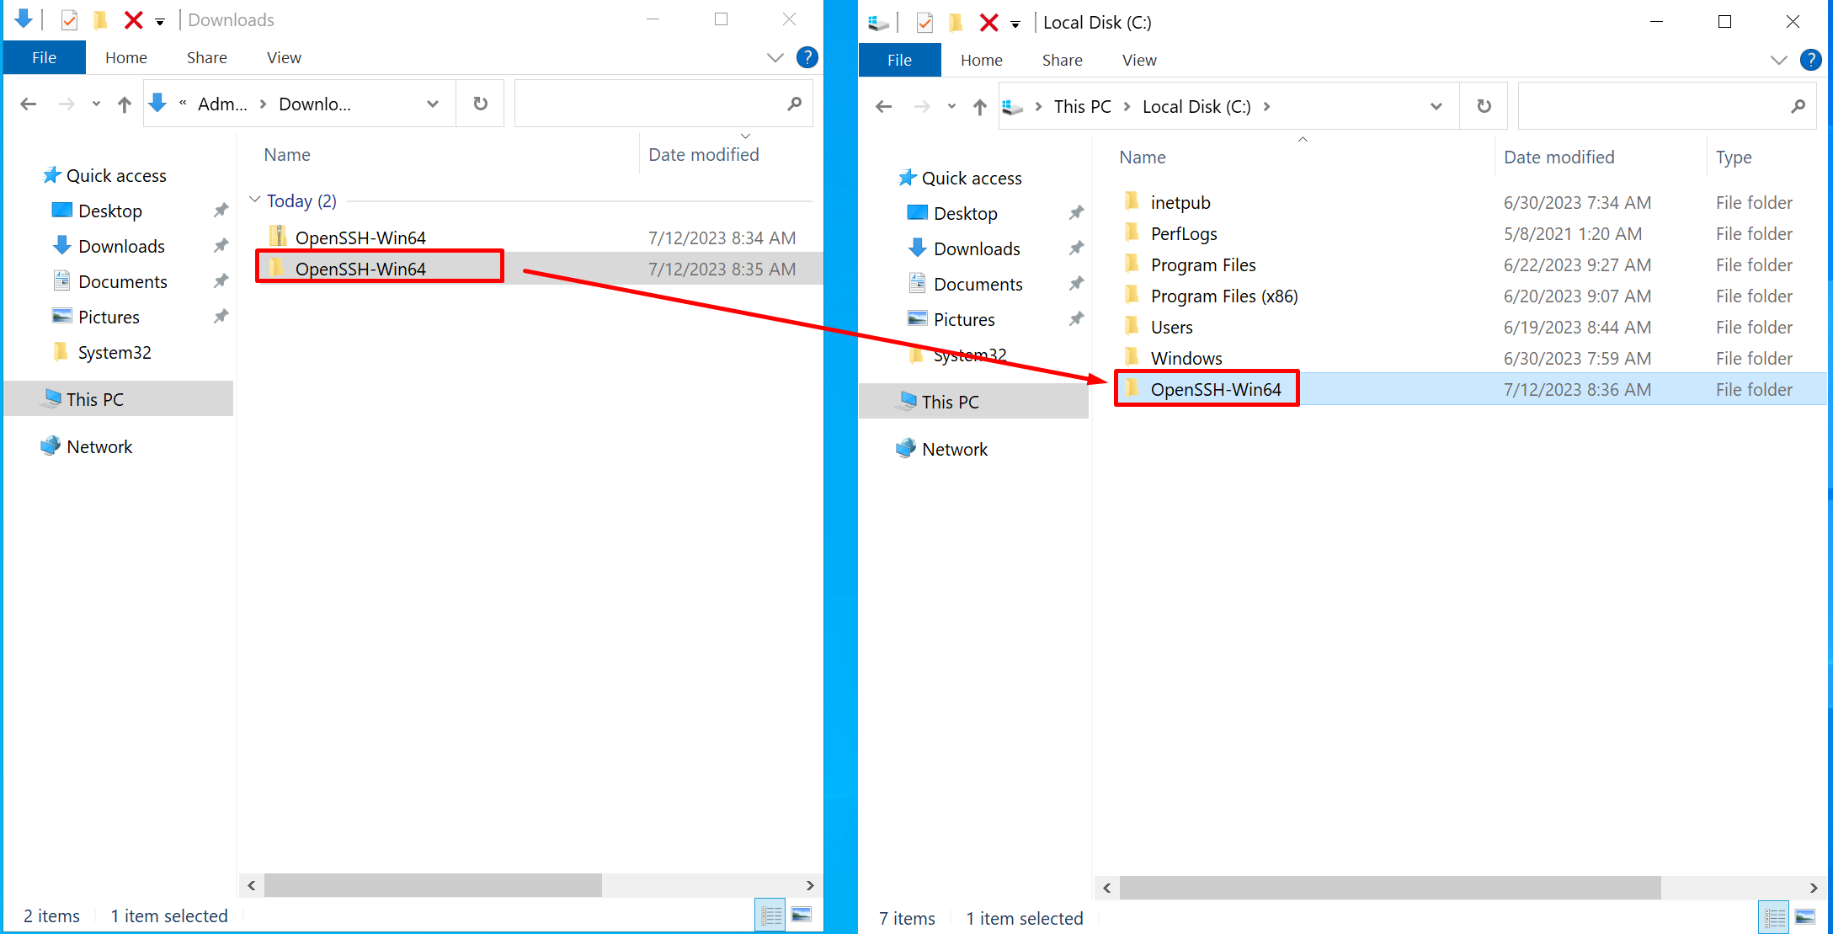Go up one level in Local Disk window
The height and width of the screenshot is (934, 1833).
[x=979, y=106]
